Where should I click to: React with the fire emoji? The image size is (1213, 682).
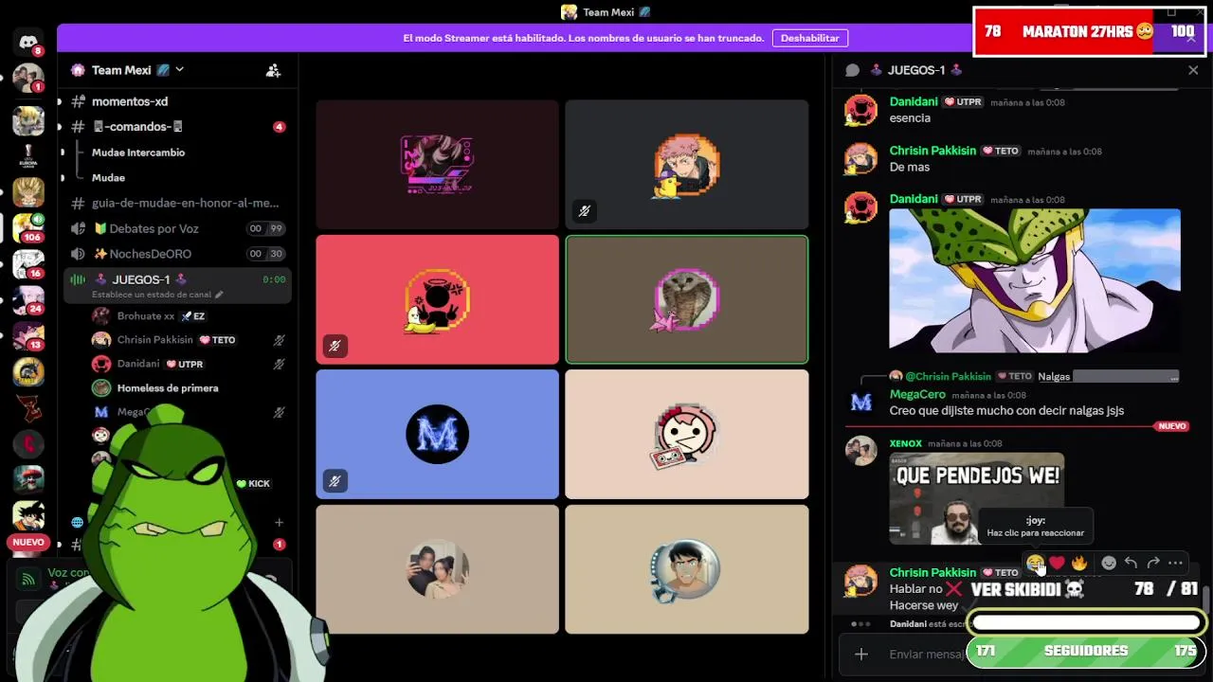pyautogui.click(x=1079, y=563)
